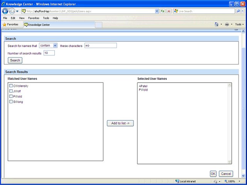Click the Print icon in command bar
The width and height of the screenshot is (247, 185).
(x=227, y=24)
